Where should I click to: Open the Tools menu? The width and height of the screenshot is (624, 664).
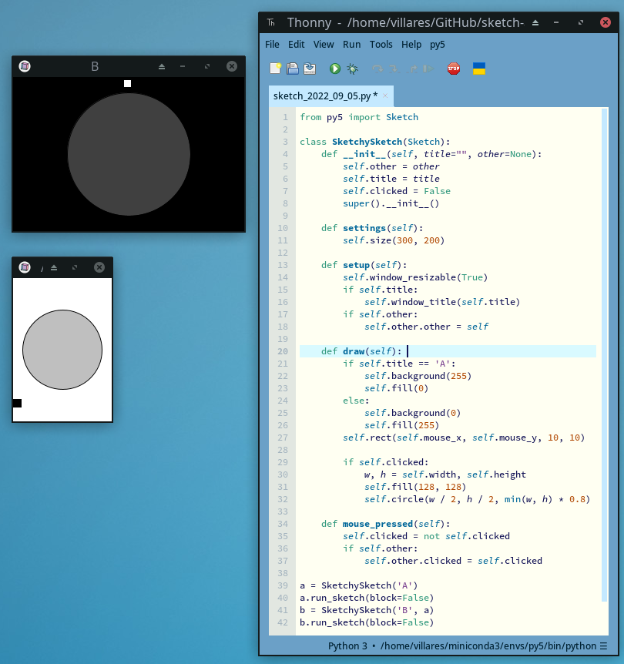pyautogui.click(x=381, y=45)
